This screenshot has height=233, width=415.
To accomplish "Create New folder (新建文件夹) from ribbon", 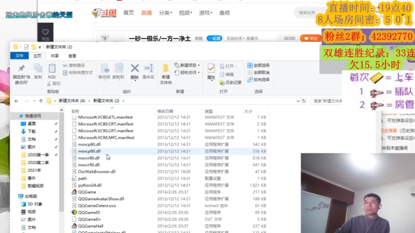I will pyautogui.click(x=166, y=74).
